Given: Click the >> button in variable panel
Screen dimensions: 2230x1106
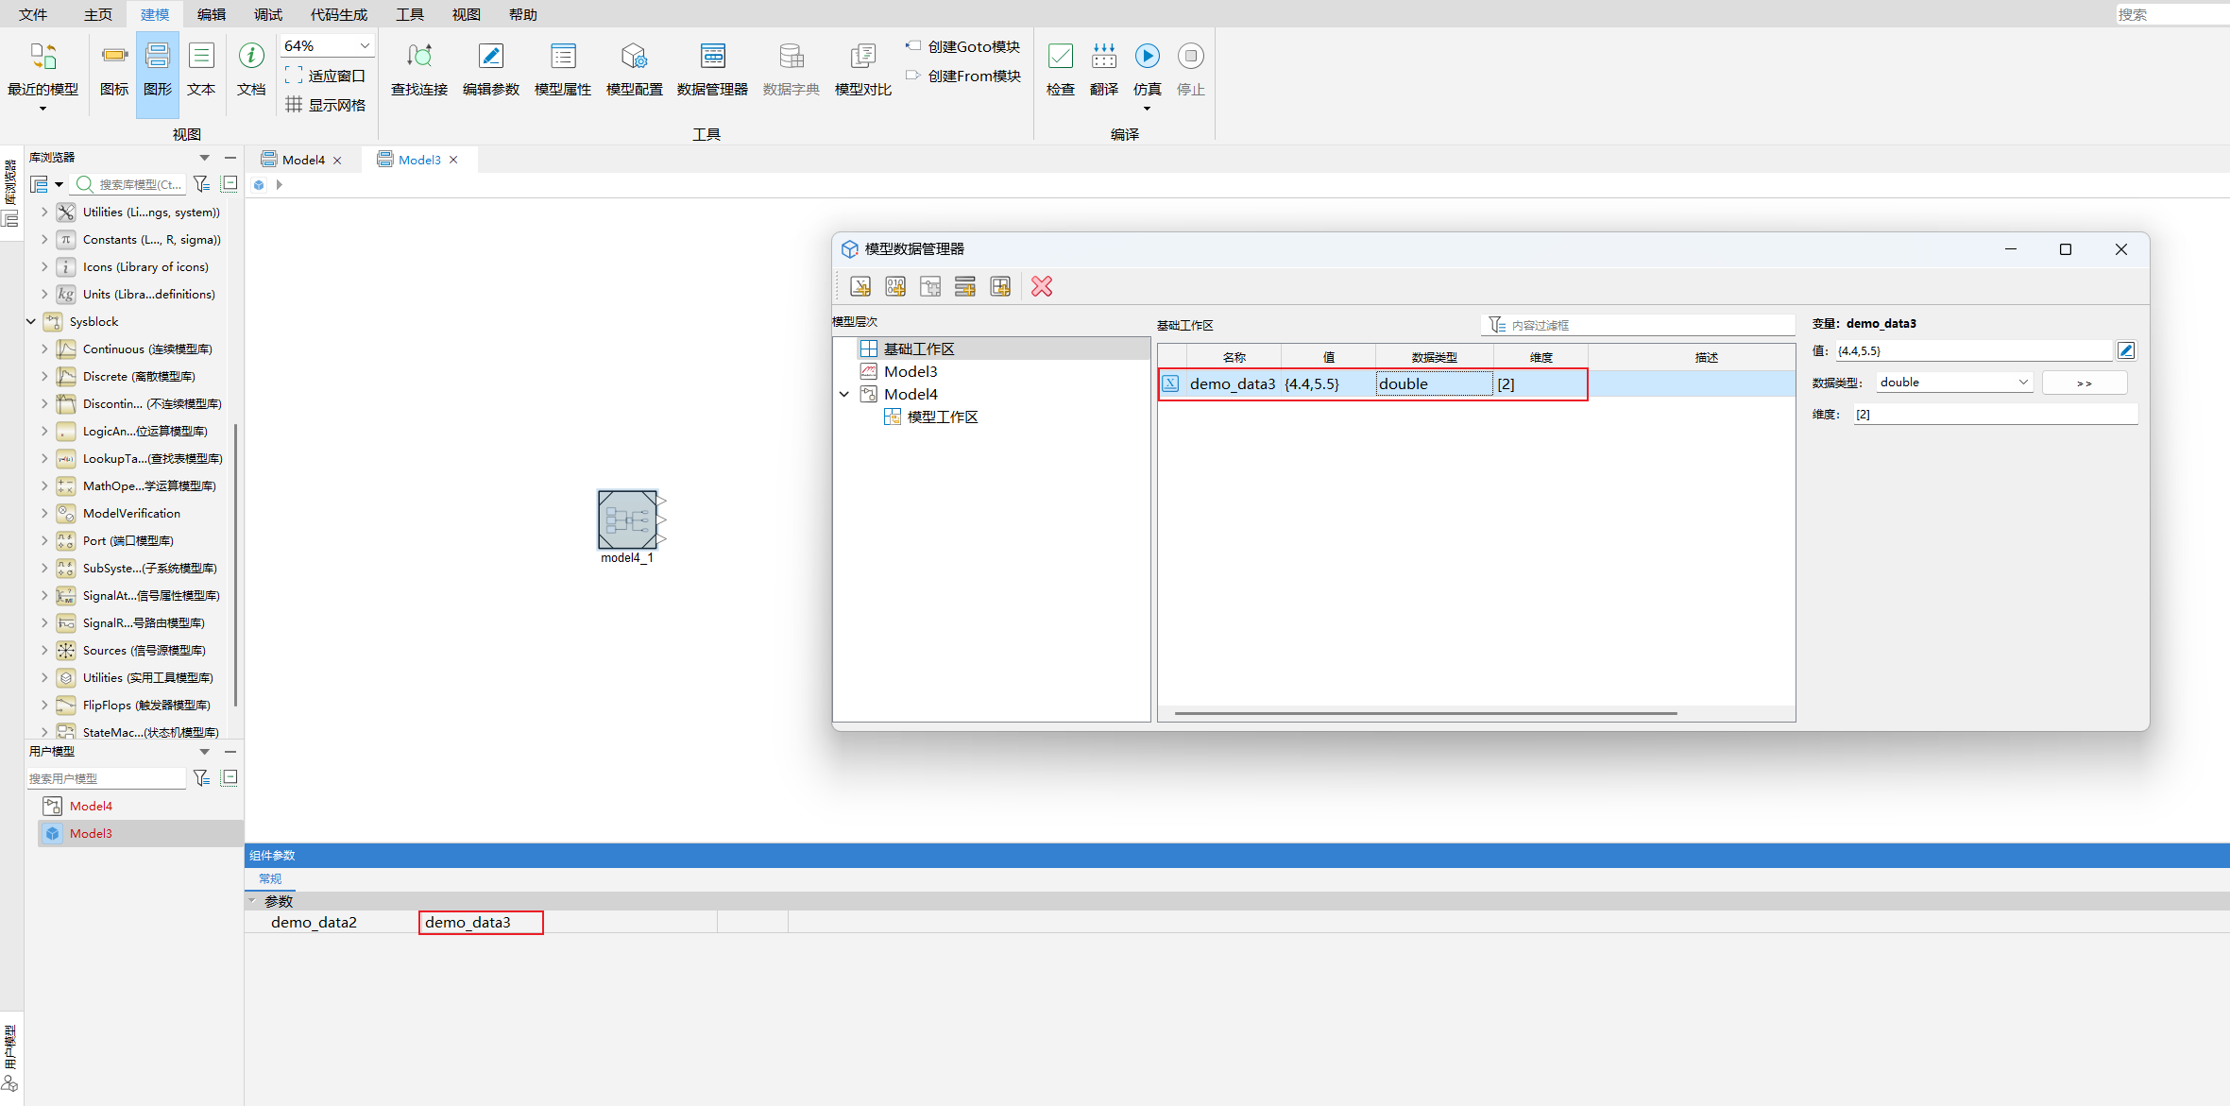Looking at the screenshot, I should tap(2084, 383).
